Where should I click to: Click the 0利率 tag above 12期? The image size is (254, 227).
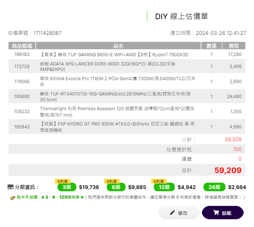pyautogui.click(x=159, y=181)
